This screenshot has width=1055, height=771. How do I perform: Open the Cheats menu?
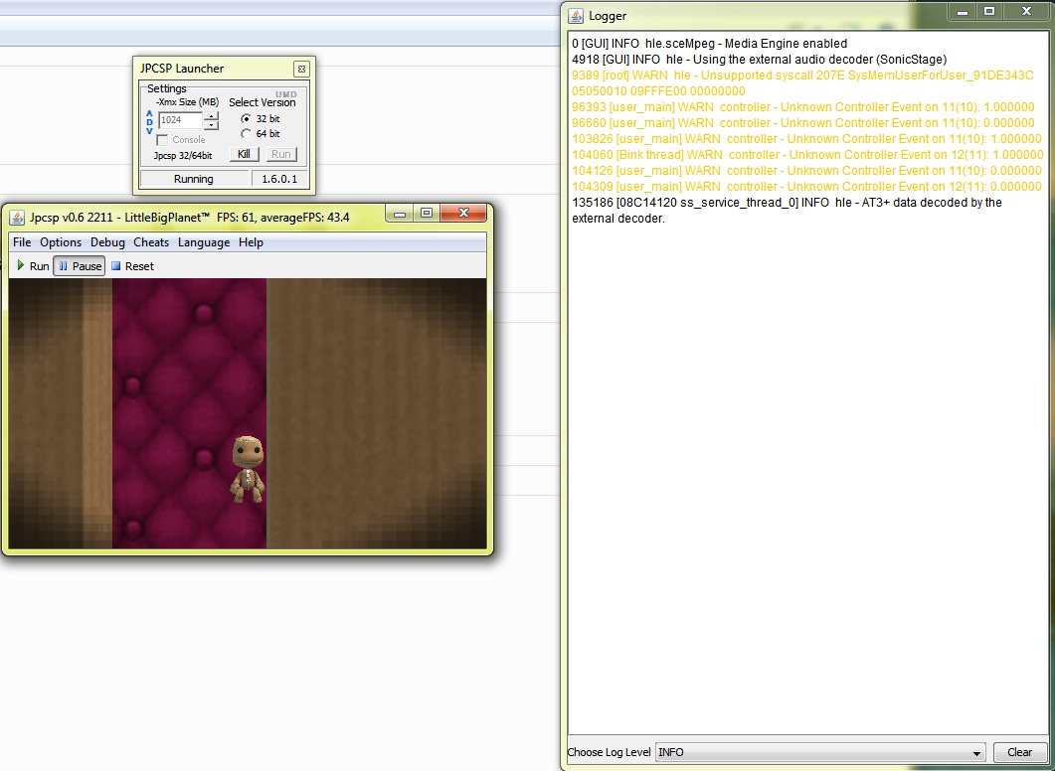coord(151,242)
